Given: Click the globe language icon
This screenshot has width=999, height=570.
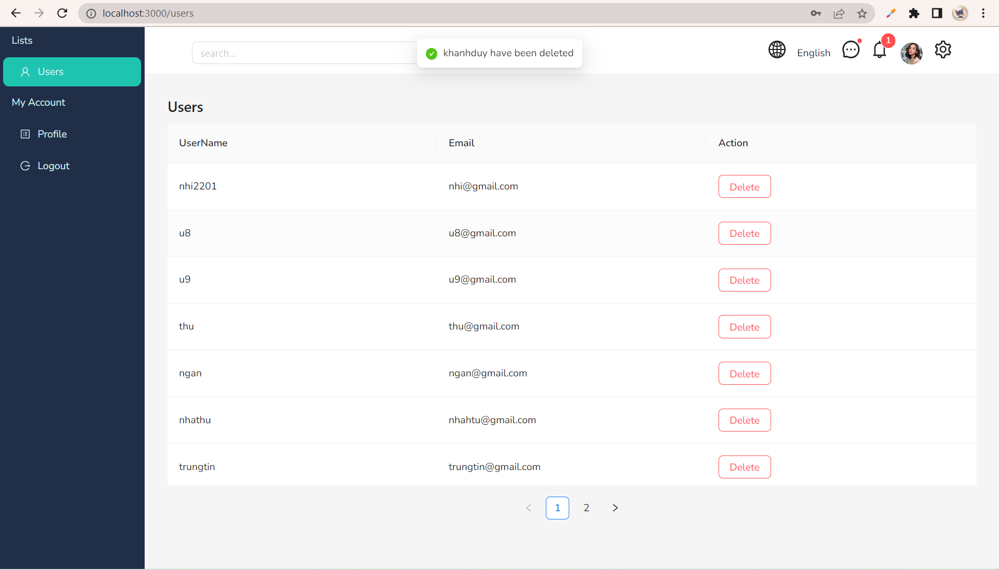Looking at the screenshot, I should click(777, 50).
